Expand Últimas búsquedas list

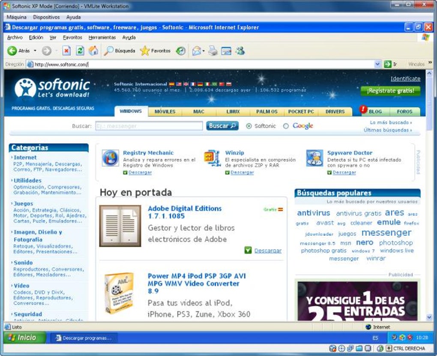388,130
